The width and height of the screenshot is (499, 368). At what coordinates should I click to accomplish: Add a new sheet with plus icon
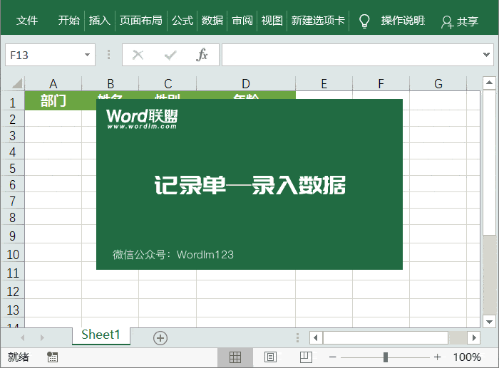coord(160,338)
